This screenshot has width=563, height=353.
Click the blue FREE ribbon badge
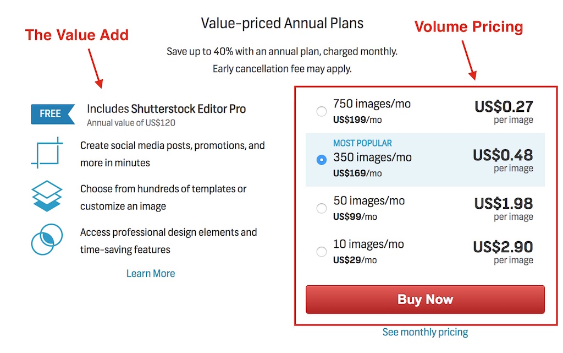53,114
